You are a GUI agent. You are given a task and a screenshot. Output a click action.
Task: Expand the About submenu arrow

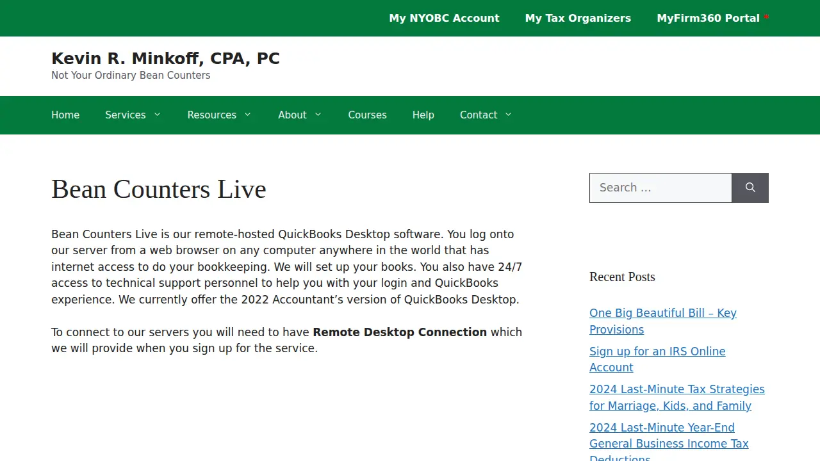coord(318,115)
